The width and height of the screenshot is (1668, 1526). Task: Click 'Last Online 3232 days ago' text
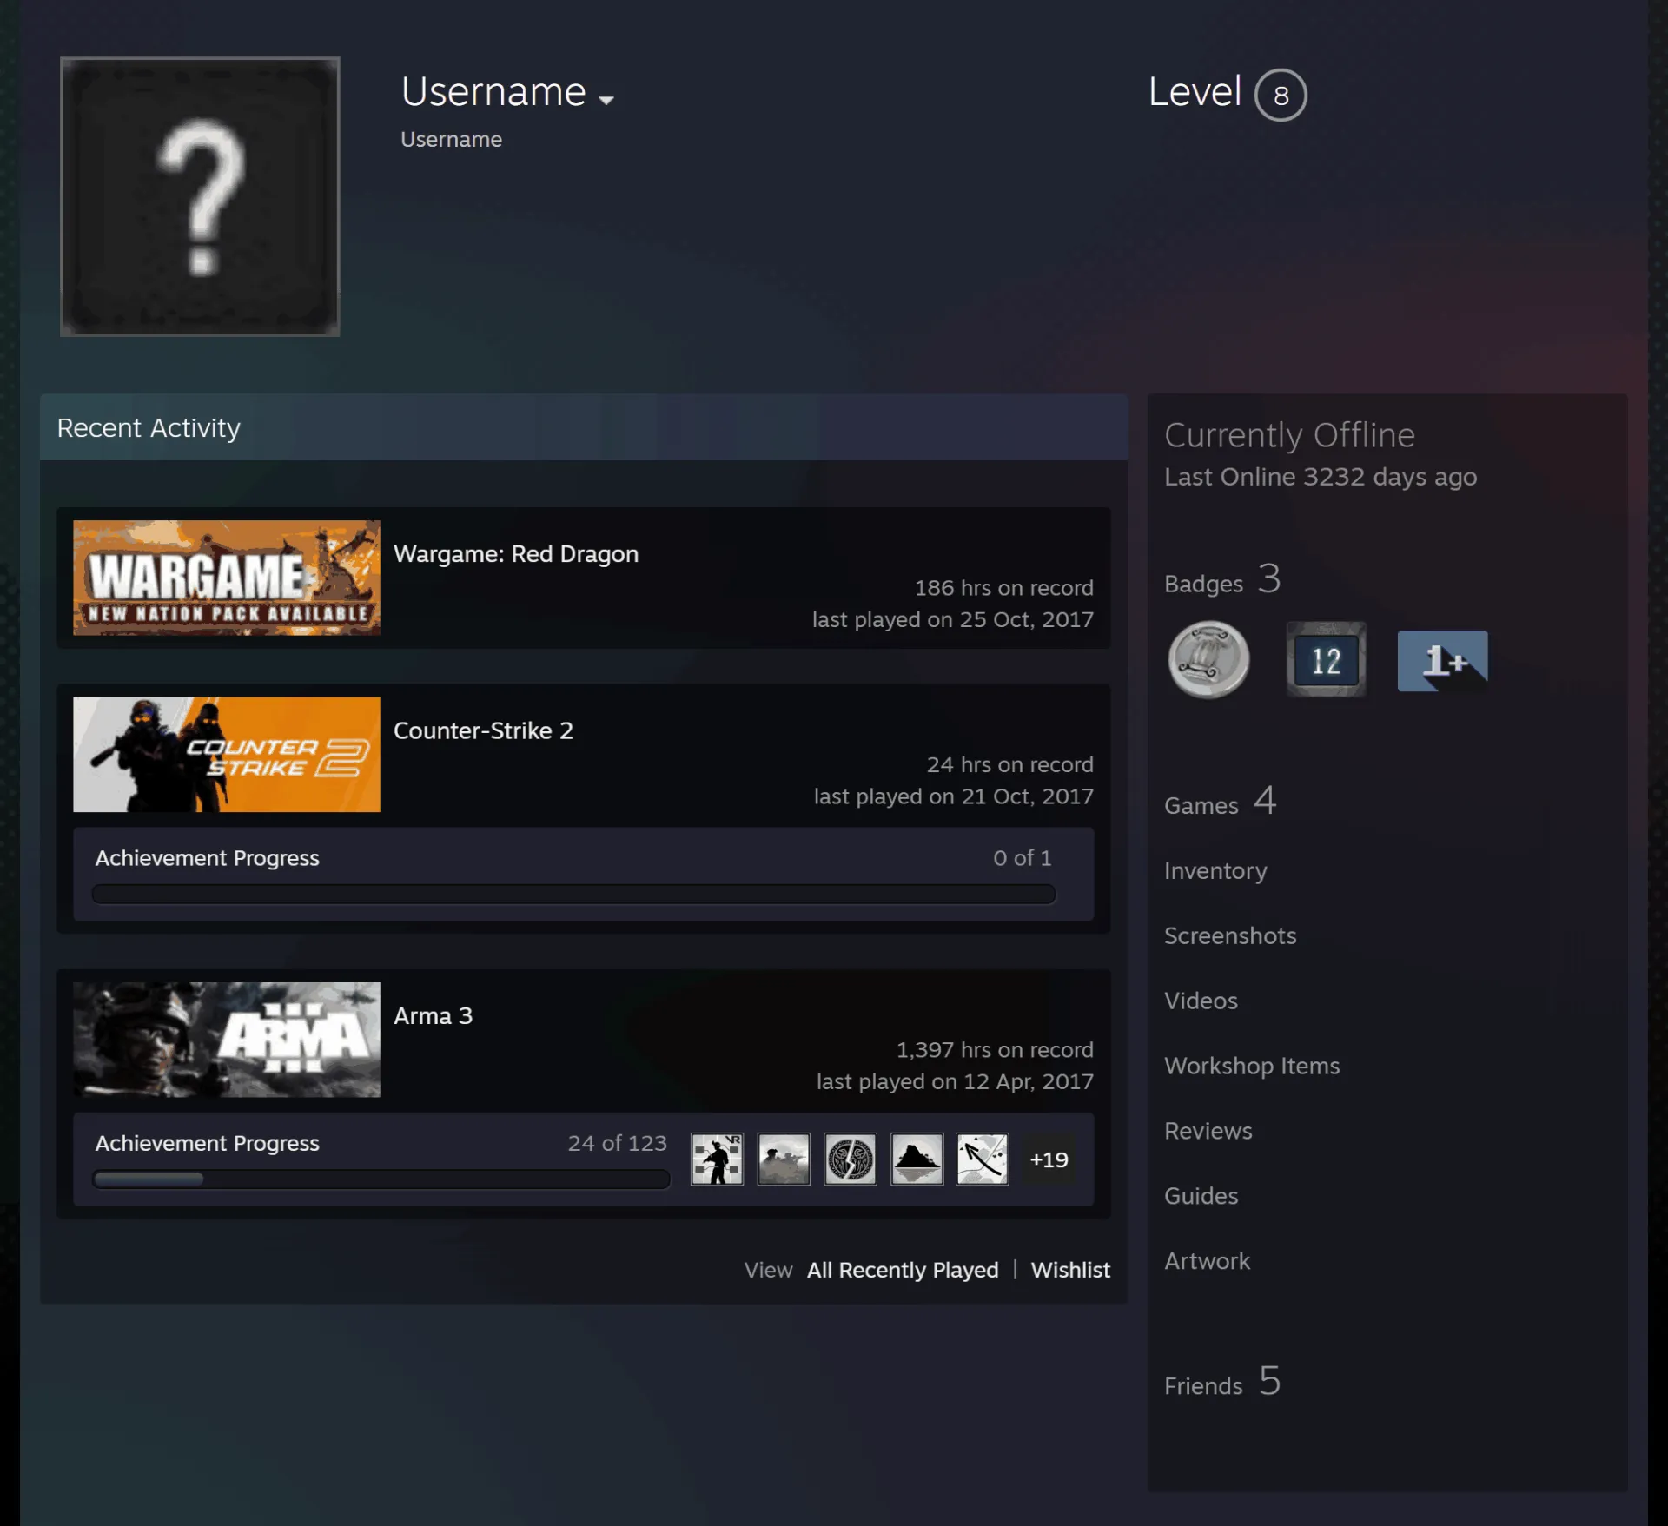tap(1320, 477)
